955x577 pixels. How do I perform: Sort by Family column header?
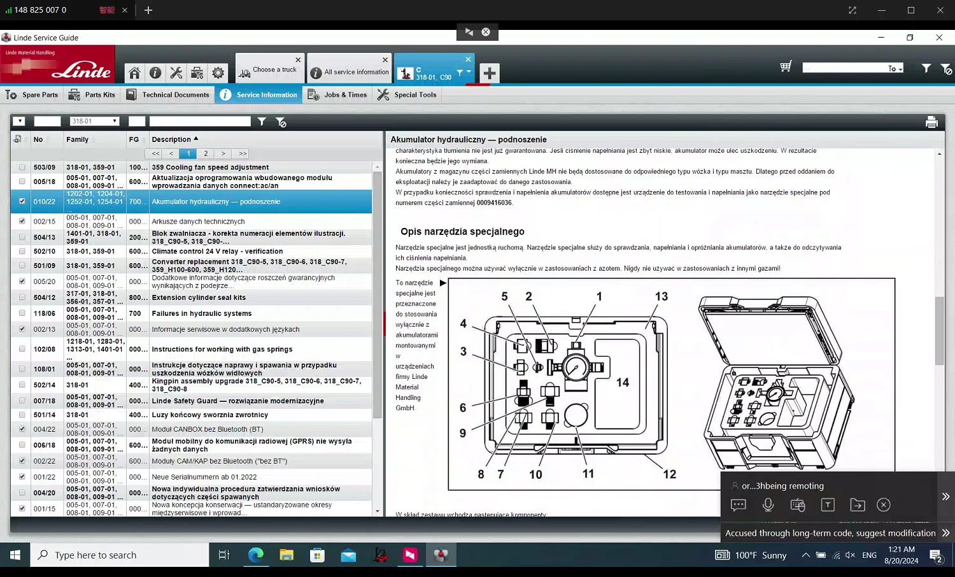78,139
